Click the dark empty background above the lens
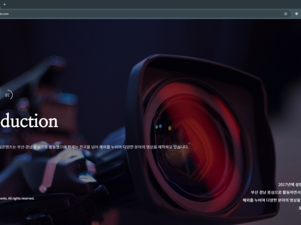 tap(149, 37)
